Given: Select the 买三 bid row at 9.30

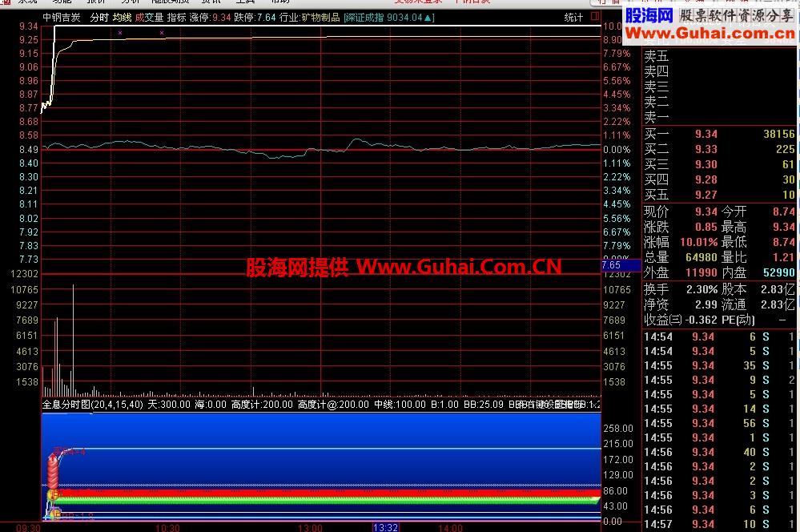Looking at the screenshot, I should point(719,164).
